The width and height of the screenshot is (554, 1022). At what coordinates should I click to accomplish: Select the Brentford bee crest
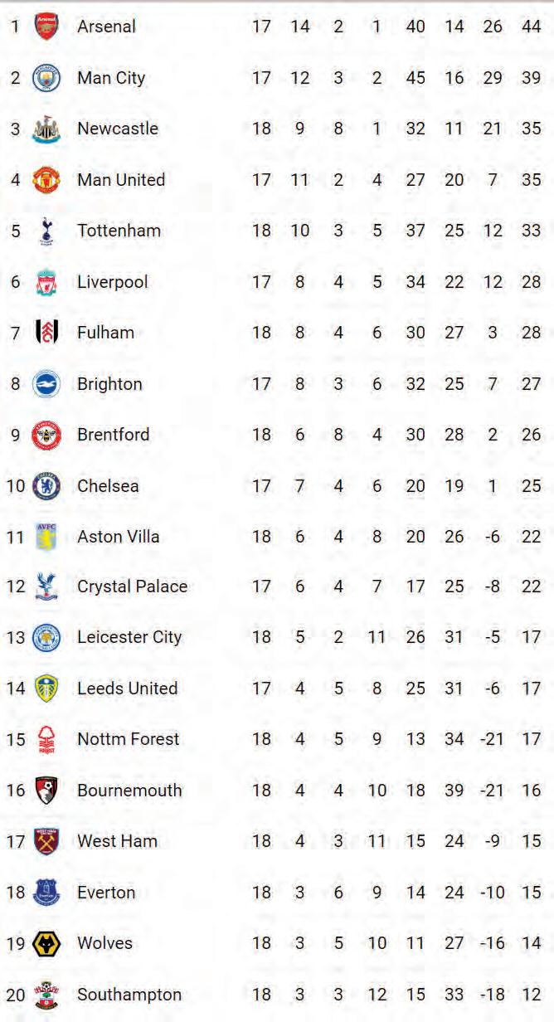pyautogui.click(x=46, y=435)
